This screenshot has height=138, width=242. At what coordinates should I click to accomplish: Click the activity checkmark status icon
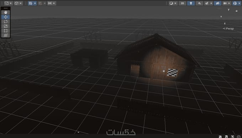tap(238, 136)
